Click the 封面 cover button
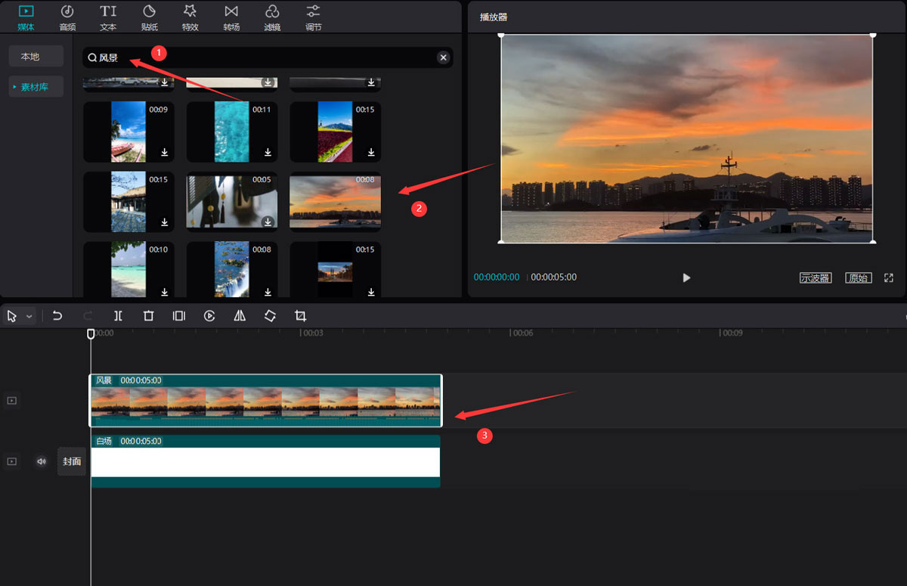Viewport: 907px width, 586px height. click(x=72, y=461)
